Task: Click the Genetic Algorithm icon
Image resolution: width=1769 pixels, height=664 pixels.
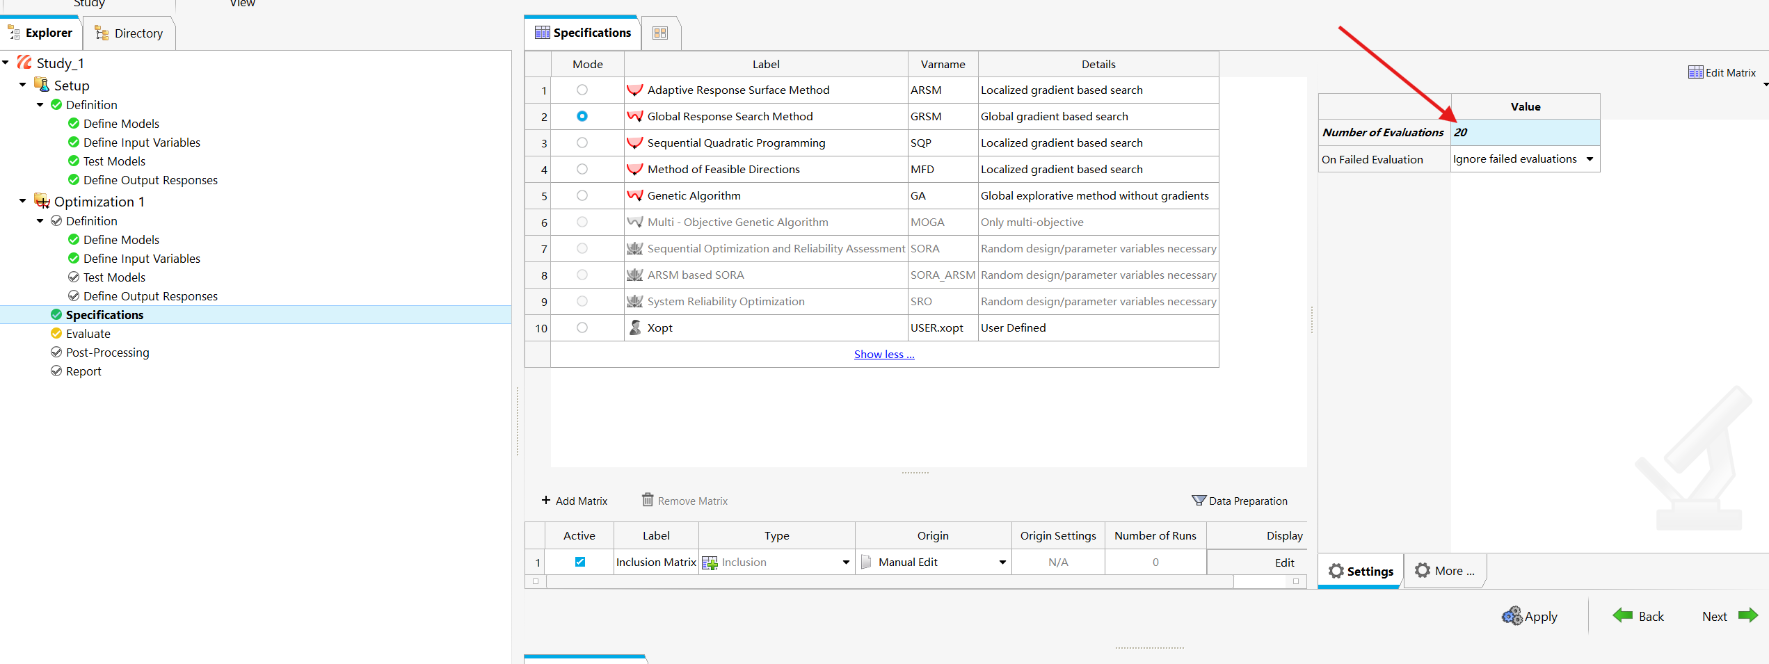Action: (634, 195)
